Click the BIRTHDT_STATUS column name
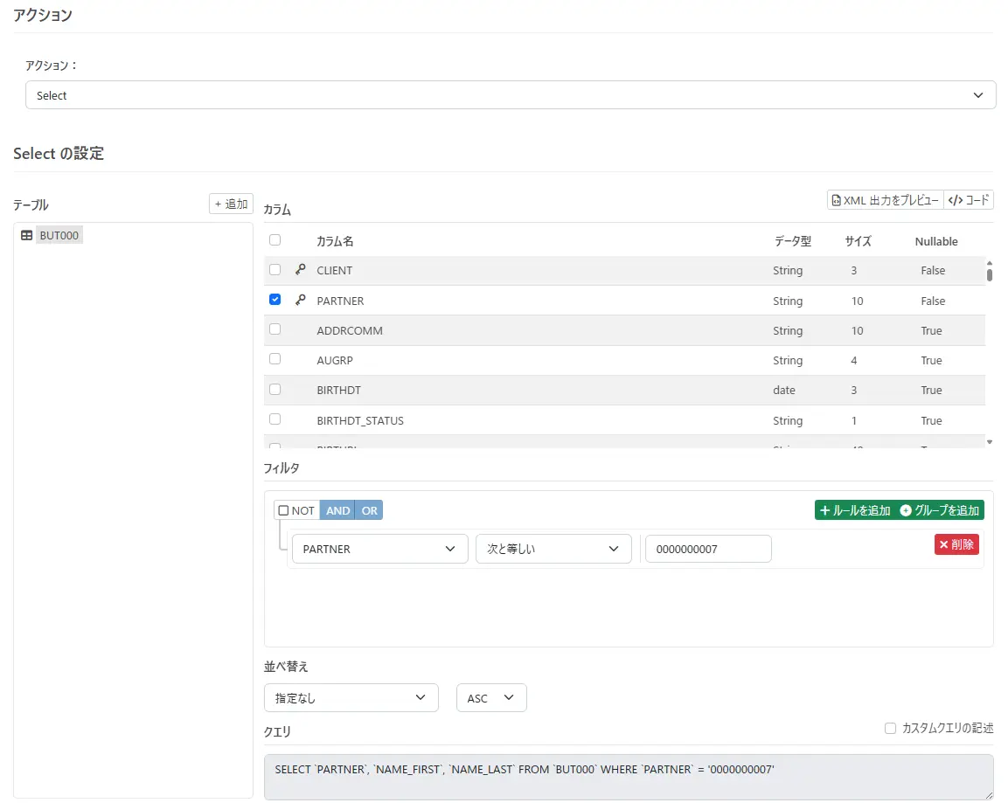Image resolution: width=1008 pixels, height=803 pixels. (360, 421)
